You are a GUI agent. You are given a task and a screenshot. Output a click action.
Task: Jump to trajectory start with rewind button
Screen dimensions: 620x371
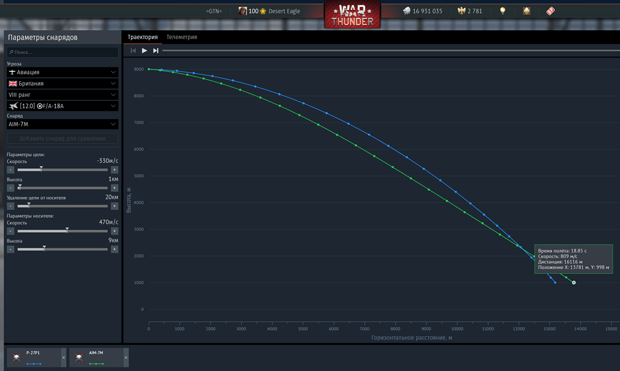[133, 51]
